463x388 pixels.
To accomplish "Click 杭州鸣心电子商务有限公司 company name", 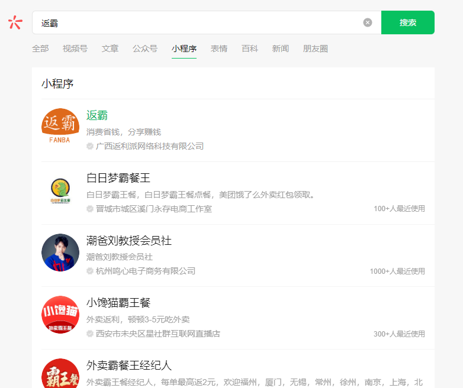I will click(x=146, y=271).
